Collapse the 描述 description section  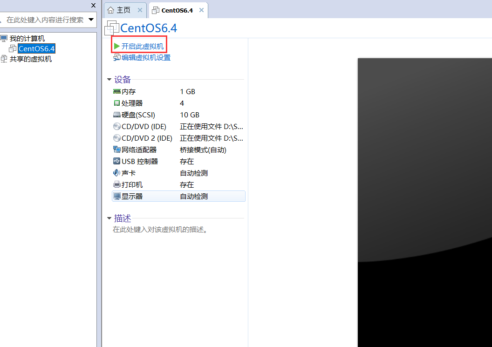tap(109, 218)
